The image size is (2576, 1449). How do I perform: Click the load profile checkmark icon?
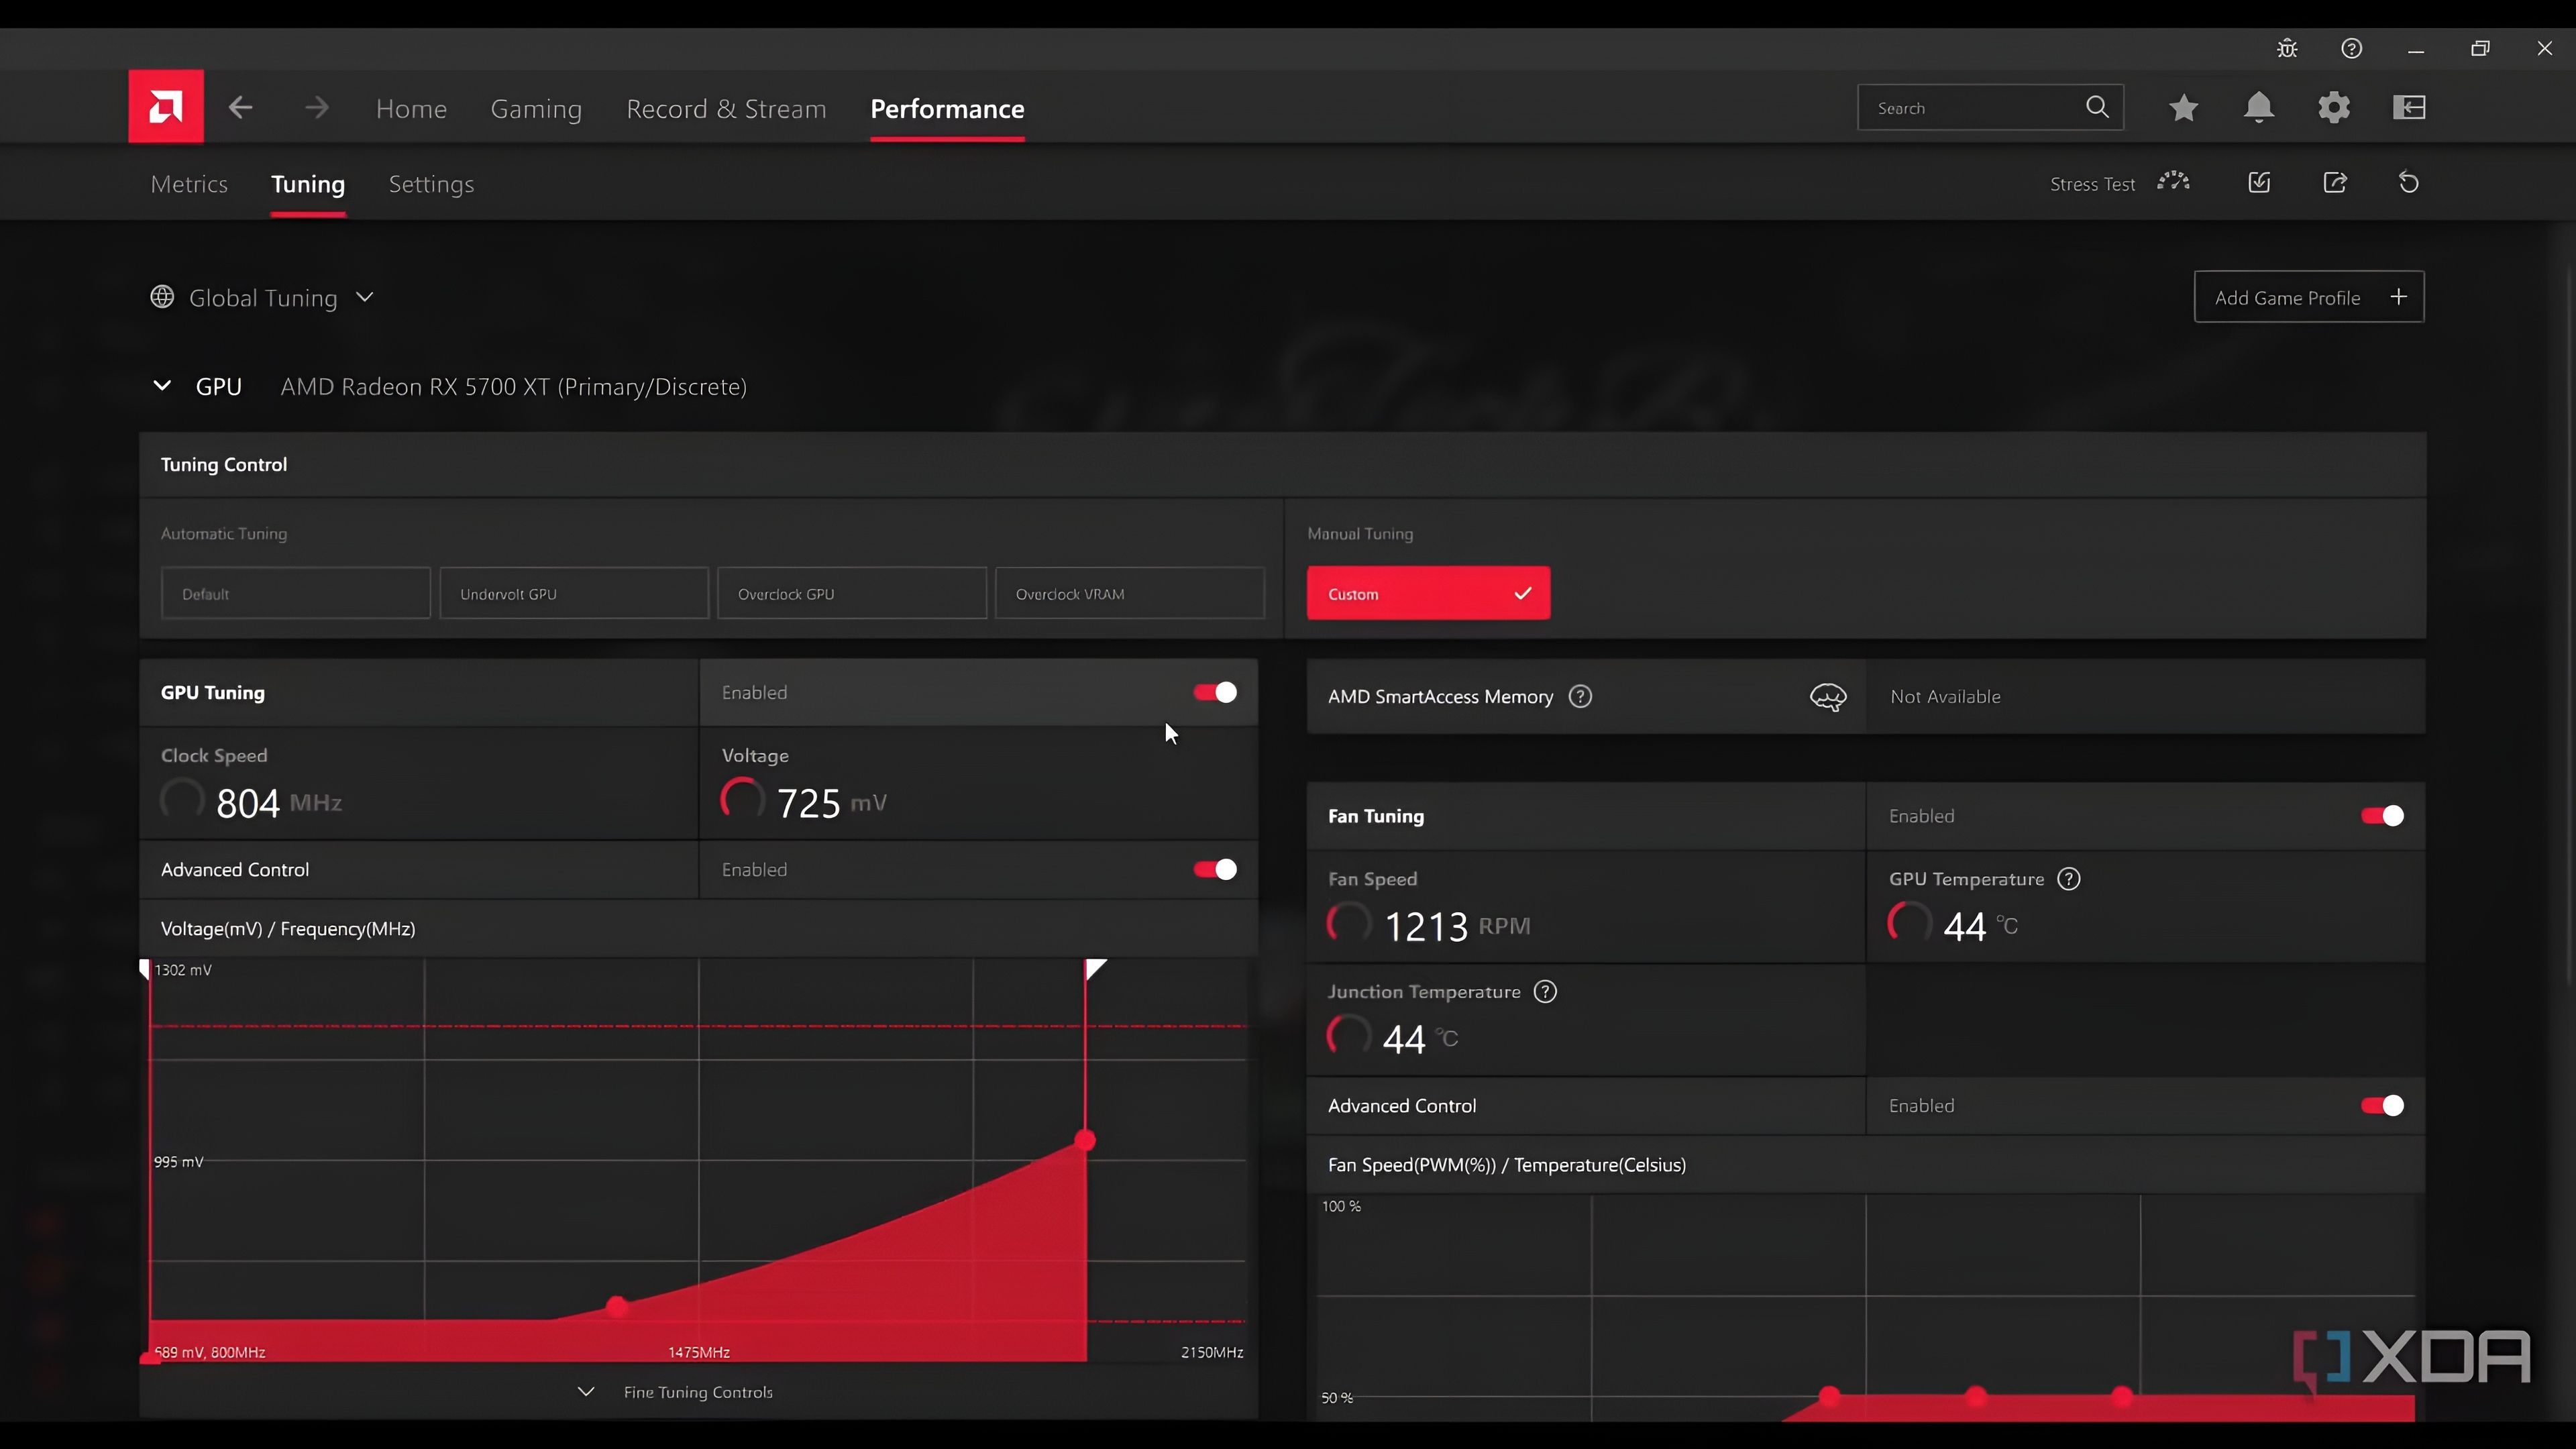pyautogui.click(x=2259, y=182)
